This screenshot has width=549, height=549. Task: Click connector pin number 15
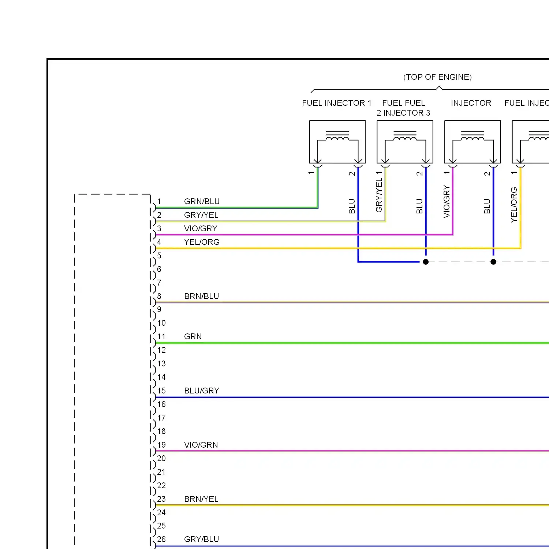[161, 391]
